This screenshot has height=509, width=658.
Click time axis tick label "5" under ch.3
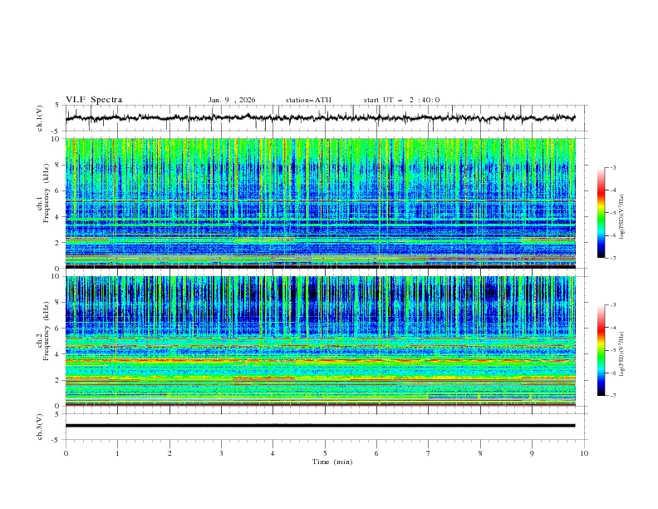pos(325,453)
